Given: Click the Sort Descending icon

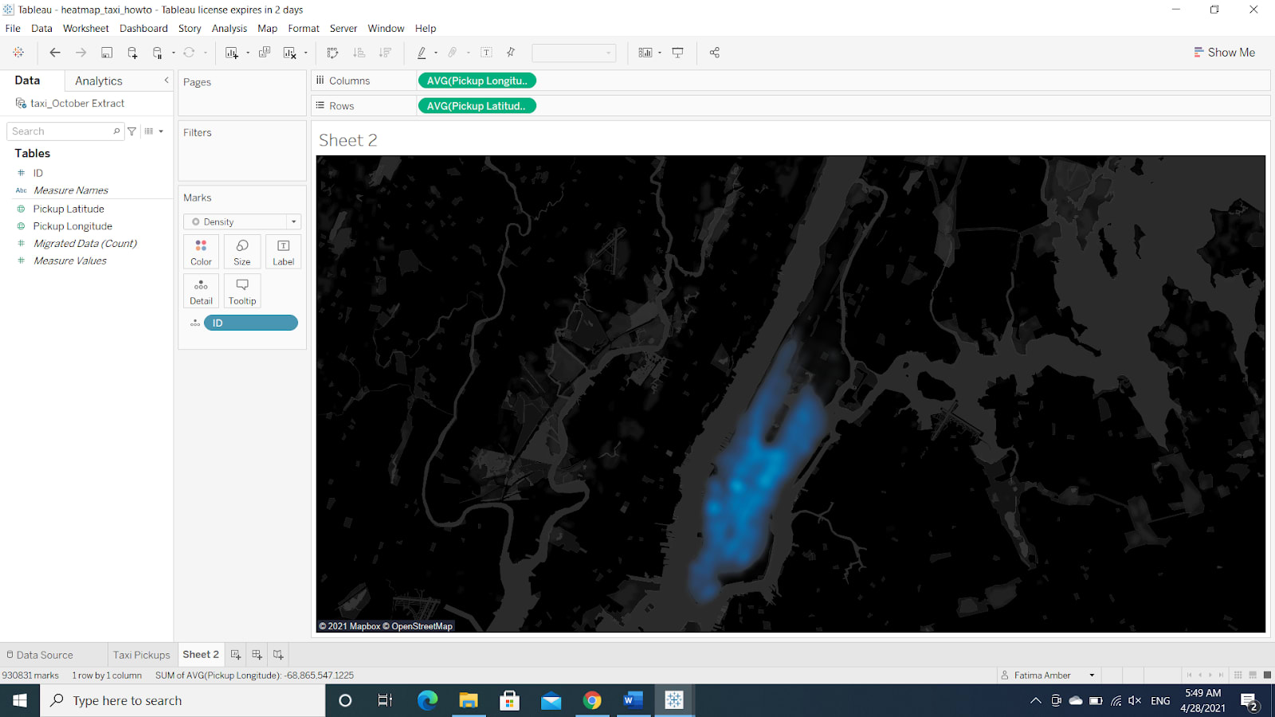Looking at the screenshot, I should pyautogui.click(x=385, y=53).
